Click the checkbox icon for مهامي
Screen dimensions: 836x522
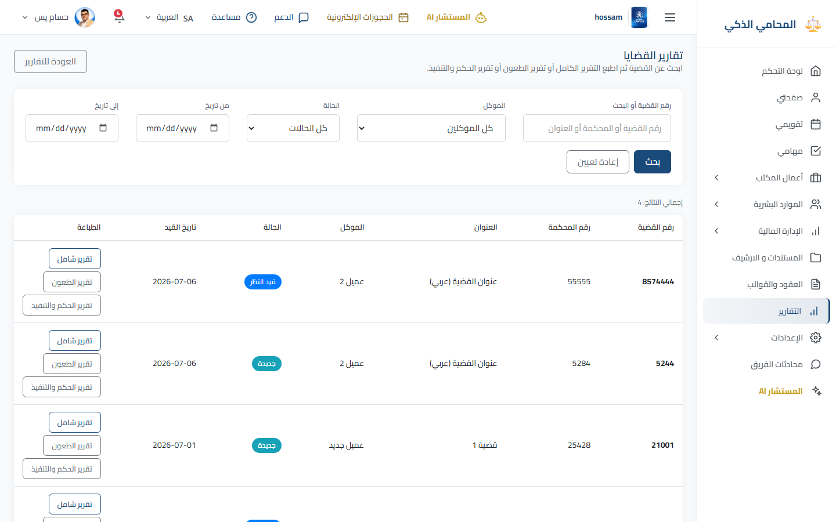(816, 151)
